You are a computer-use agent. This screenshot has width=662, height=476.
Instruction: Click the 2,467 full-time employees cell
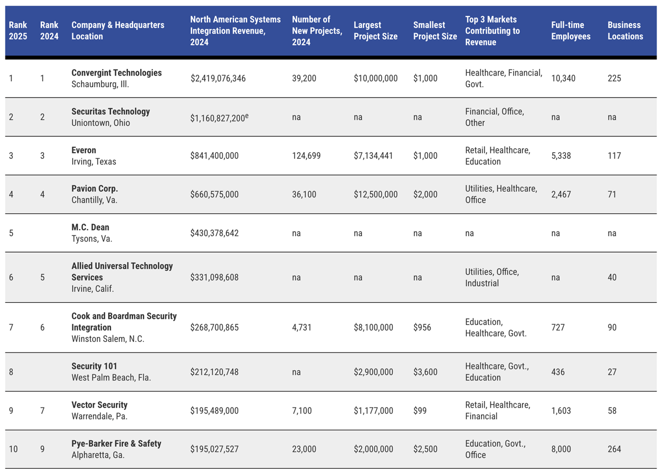[x=562, y=195]
